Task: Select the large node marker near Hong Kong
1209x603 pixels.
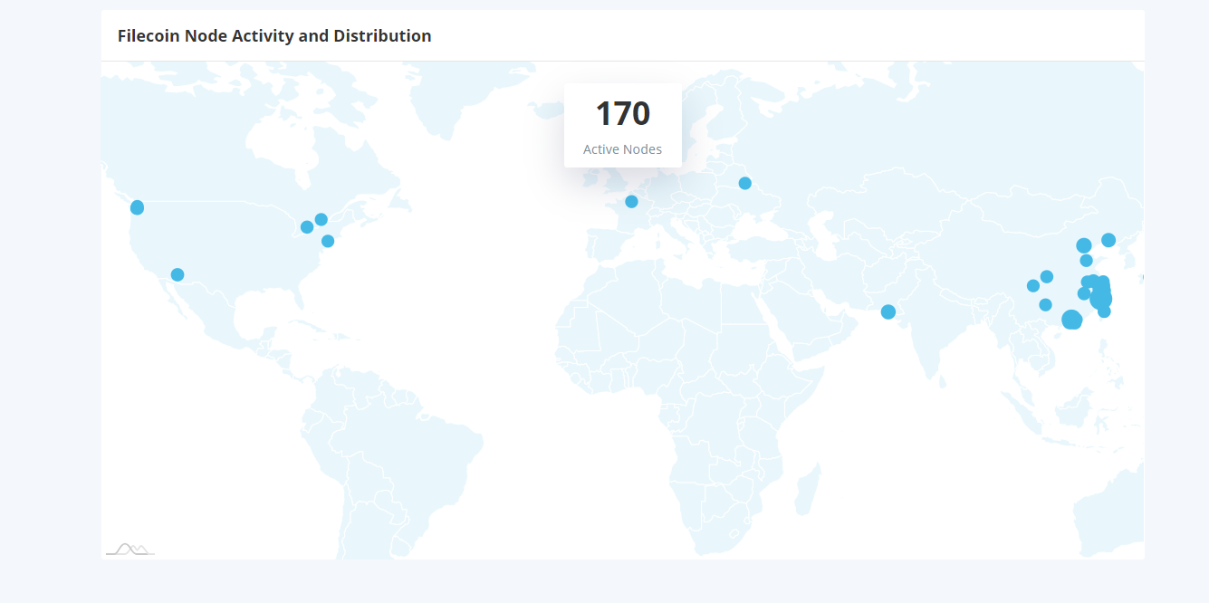Action: click(1071, 320)
